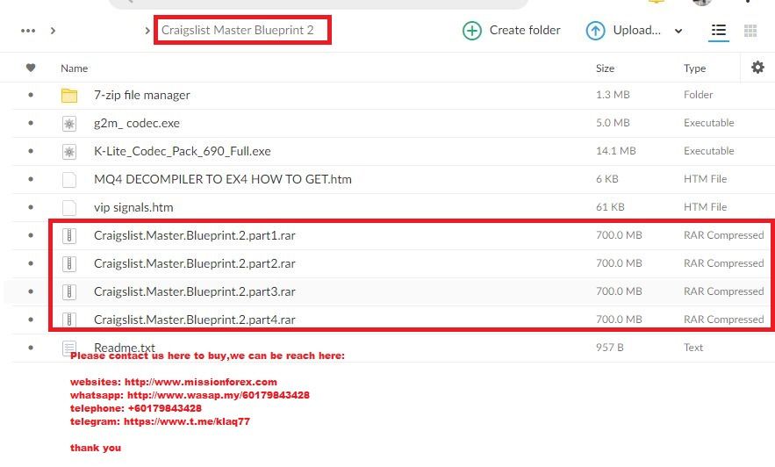Click HTM File type of vip signals.htm
Screen dimensions: 775x467
(x=705, y=207)
